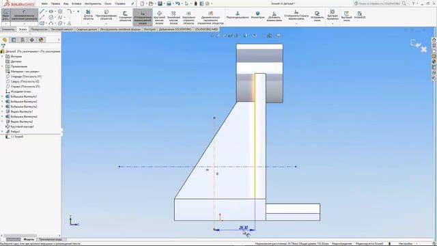The height and width of the screenshot is (246, 437).
Task: Click Dynamic Mirror Entities tool
Action: [x=210, y=17]
